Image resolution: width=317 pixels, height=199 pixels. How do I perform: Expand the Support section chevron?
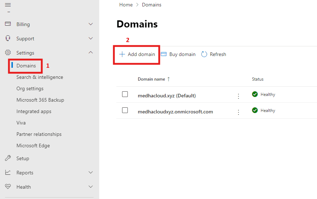point(91,39)
